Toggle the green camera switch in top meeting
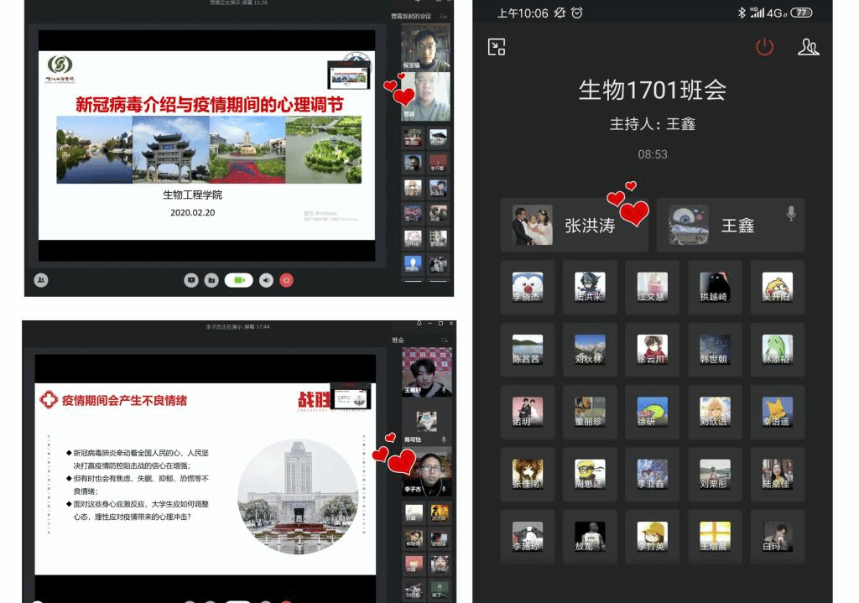This screenshot has width=859, height=603. click(238, 280)
